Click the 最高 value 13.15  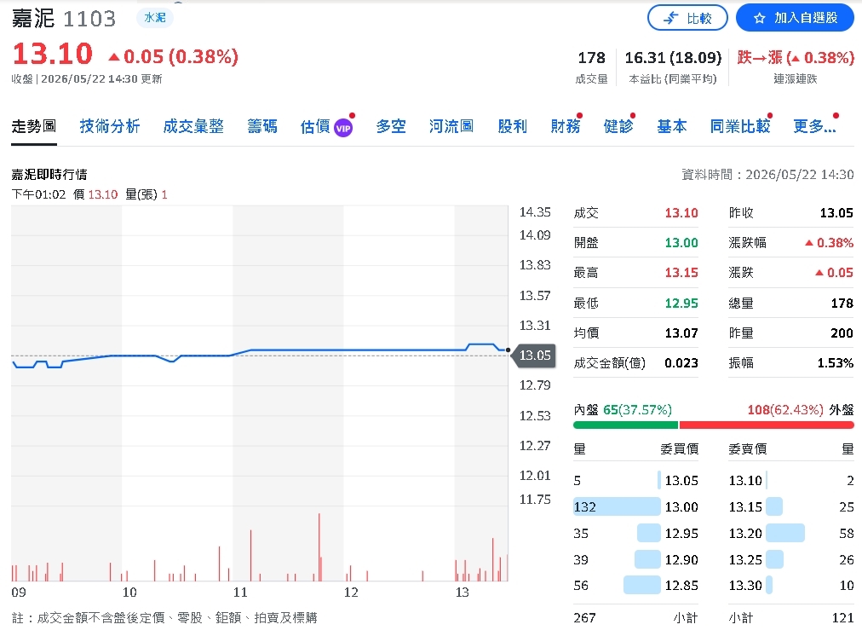pyautogui.click(x=681, y=273)
